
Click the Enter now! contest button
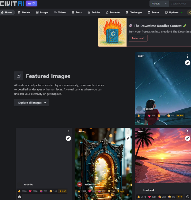click(x=138, y=38)
